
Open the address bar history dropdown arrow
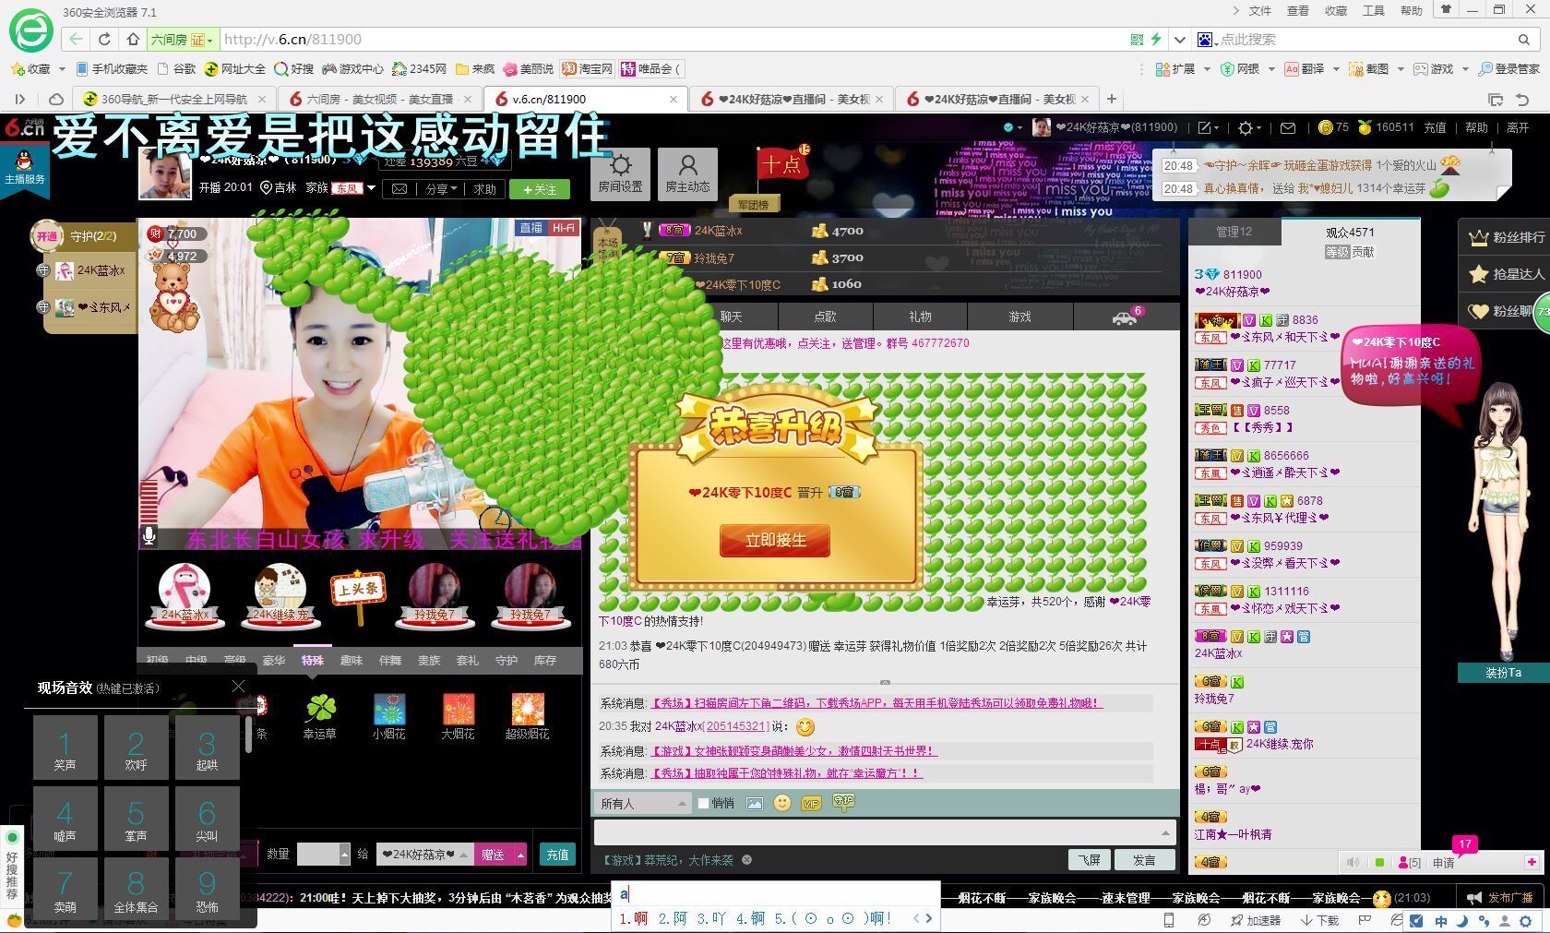(1179, 40)
